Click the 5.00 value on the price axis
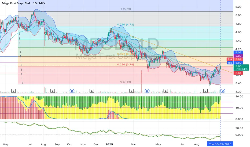 [238, 15]
